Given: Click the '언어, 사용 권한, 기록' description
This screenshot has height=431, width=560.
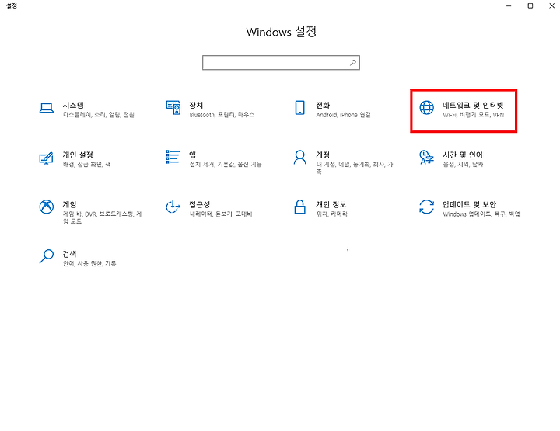Looking at the screenshot, I should pos(89,263).
